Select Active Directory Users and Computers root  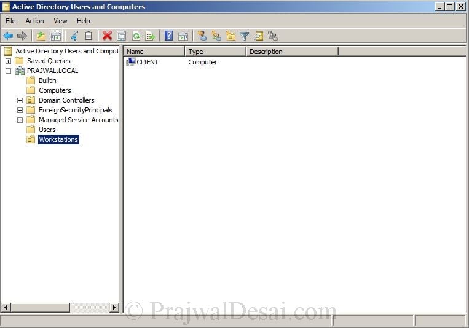[67, 51]
